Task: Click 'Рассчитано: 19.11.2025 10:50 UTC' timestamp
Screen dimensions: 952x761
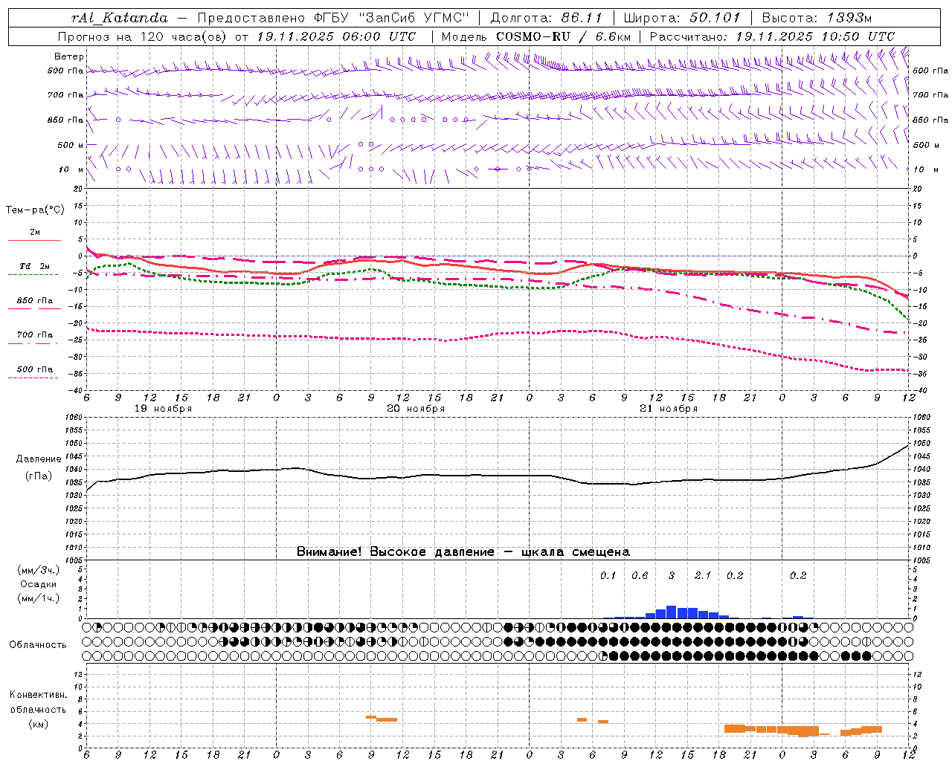Action: (x=772, y=36)
